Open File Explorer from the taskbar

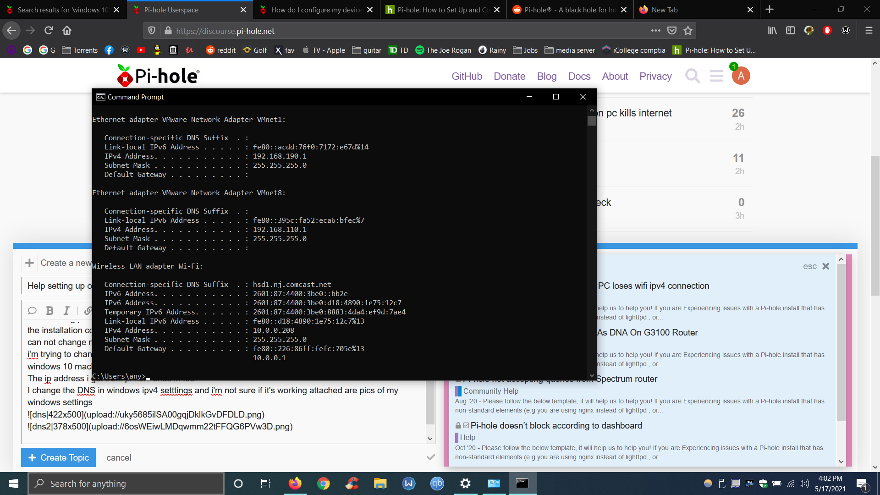(380, 484)
